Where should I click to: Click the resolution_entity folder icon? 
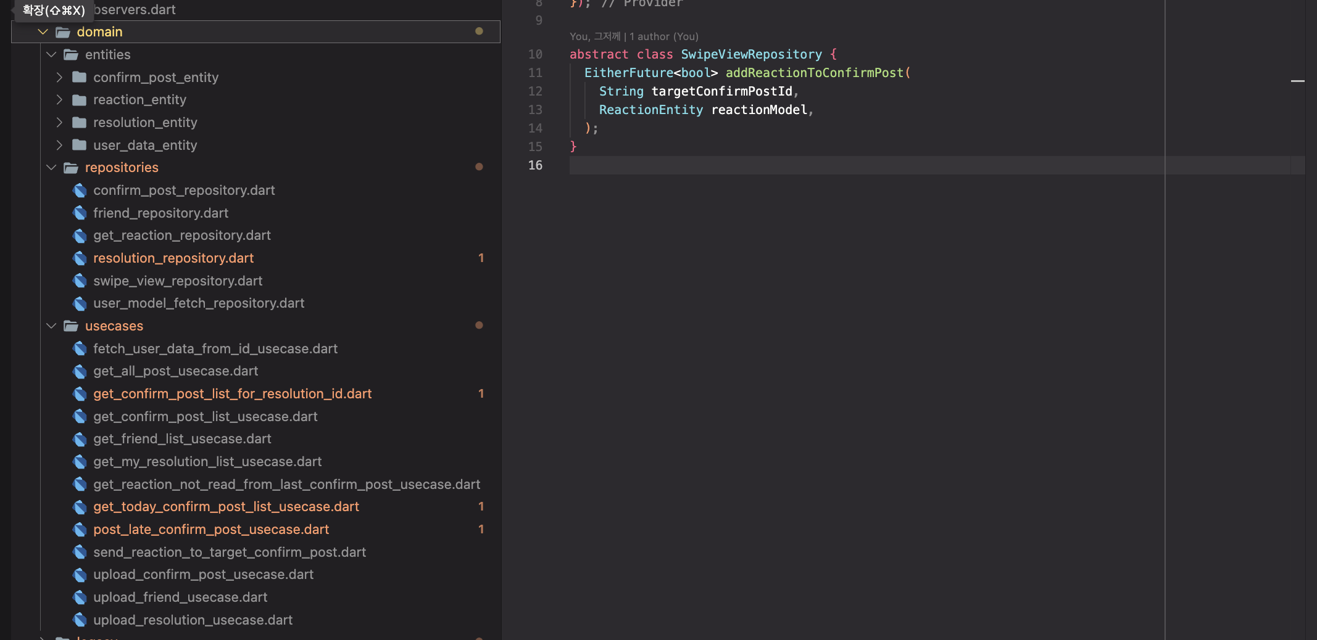click(79, 122)
